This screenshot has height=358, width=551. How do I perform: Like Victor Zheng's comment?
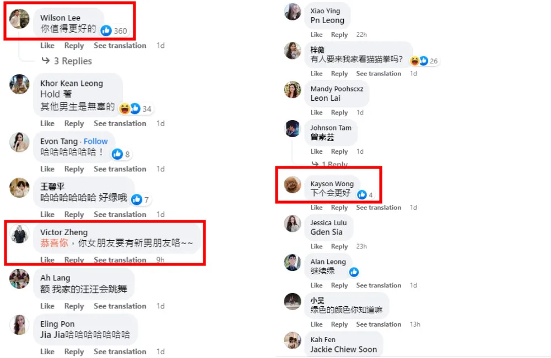point(47,260)
